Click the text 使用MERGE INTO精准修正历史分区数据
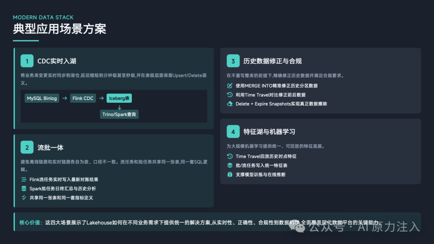The image size is (434, 244). coord(276,85)
